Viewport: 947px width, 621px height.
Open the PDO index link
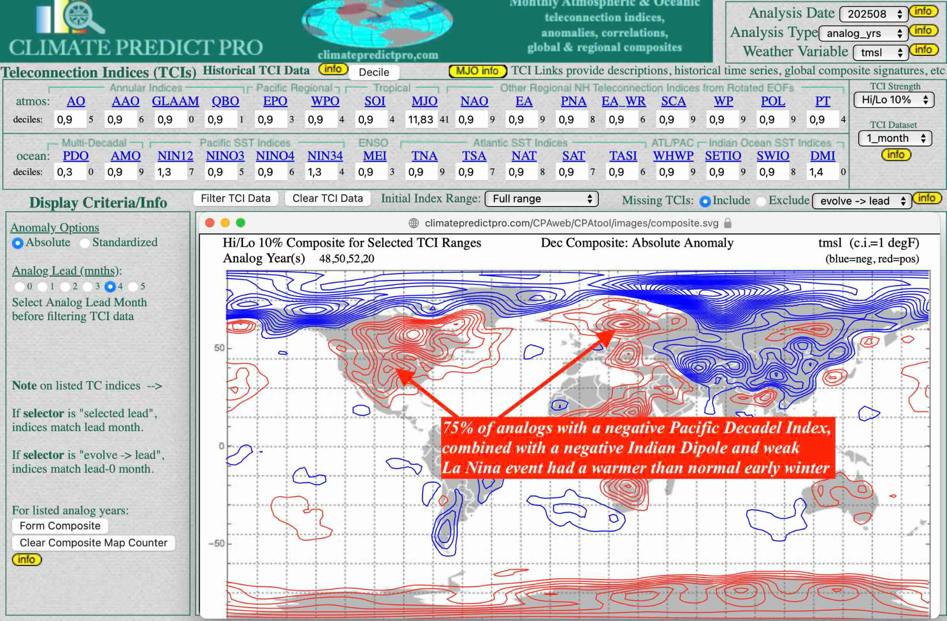pyautogui.click(x=75, y=156)
